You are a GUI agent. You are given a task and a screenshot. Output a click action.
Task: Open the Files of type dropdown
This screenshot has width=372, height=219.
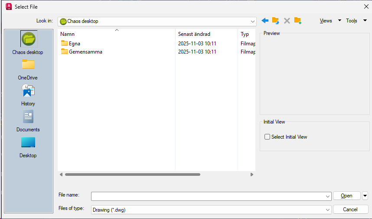(x=327, y=209)
